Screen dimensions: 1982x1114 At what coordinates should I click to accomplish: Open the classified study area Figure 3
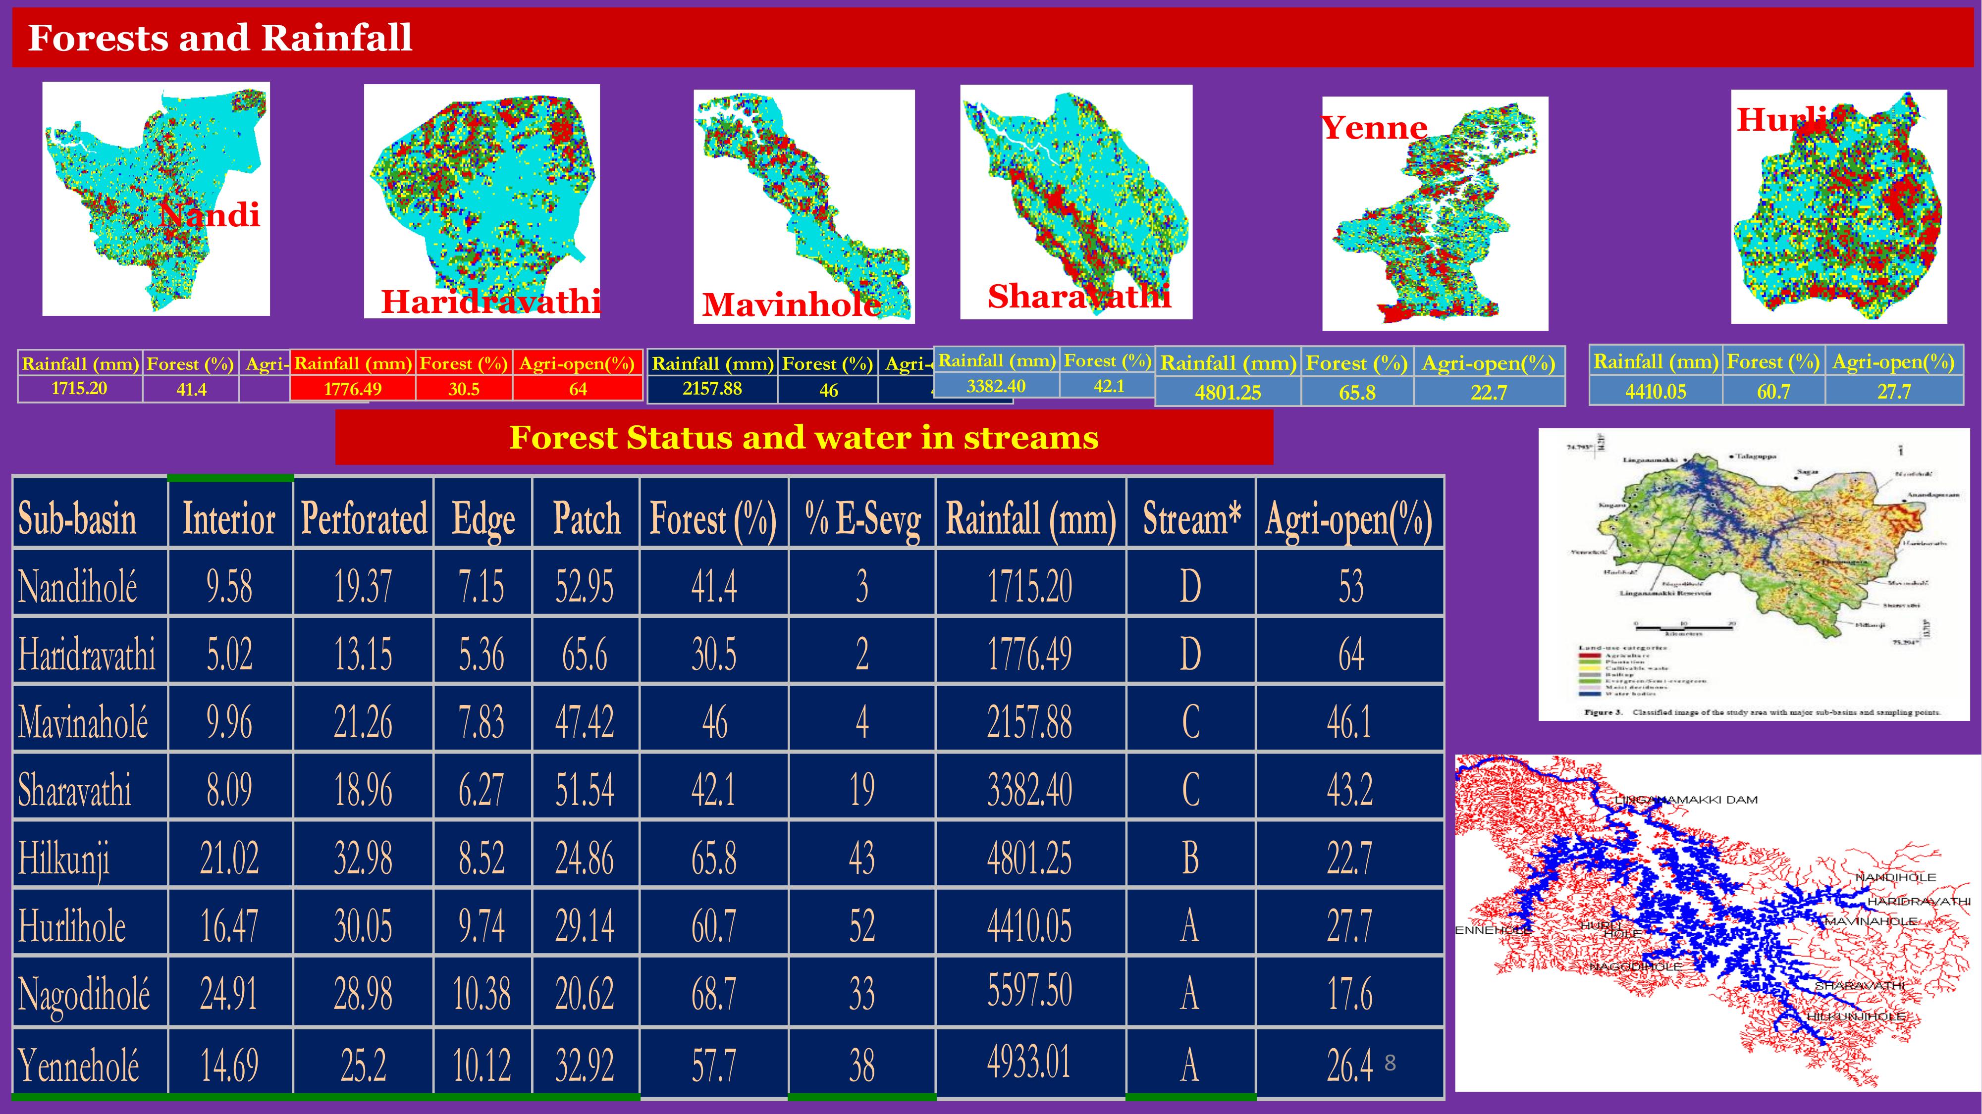click(x=1754, y=574)
